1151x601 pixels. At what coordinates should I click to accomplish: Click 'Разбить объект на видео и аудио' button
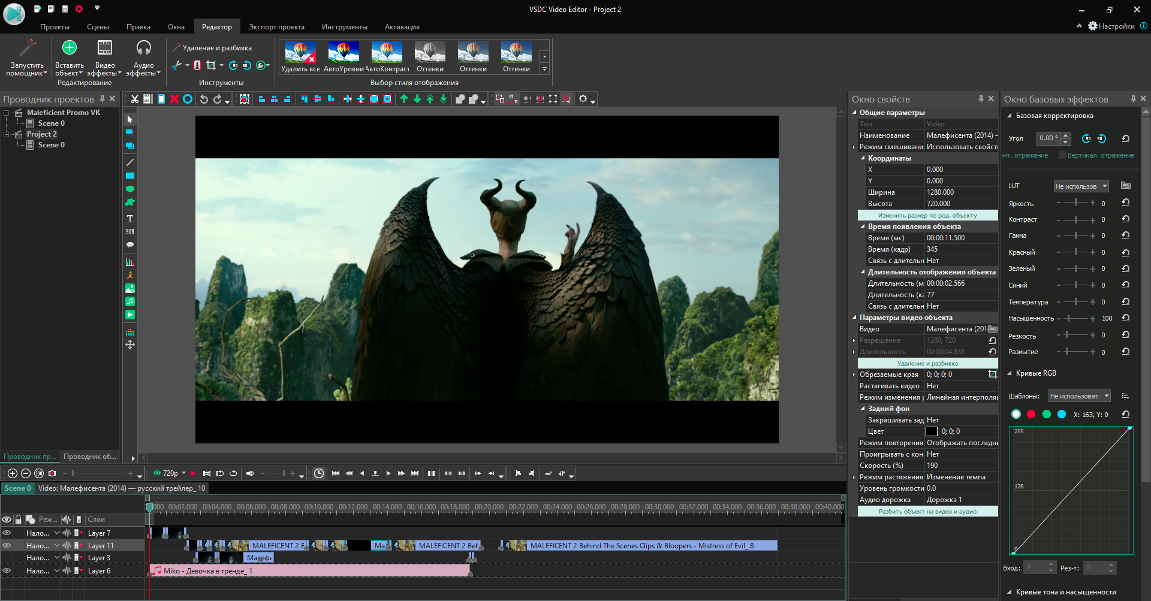click(x=927, y=511)
